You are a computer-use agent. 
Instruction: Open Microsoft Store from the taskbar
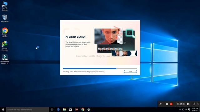(x=70, y=110)
